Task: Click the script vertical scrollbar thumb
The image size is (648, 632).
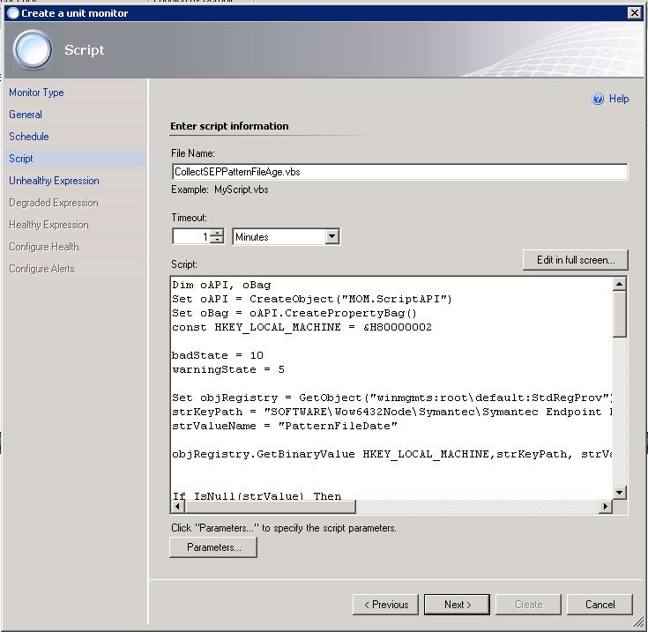Action: [x=619, y=314]
